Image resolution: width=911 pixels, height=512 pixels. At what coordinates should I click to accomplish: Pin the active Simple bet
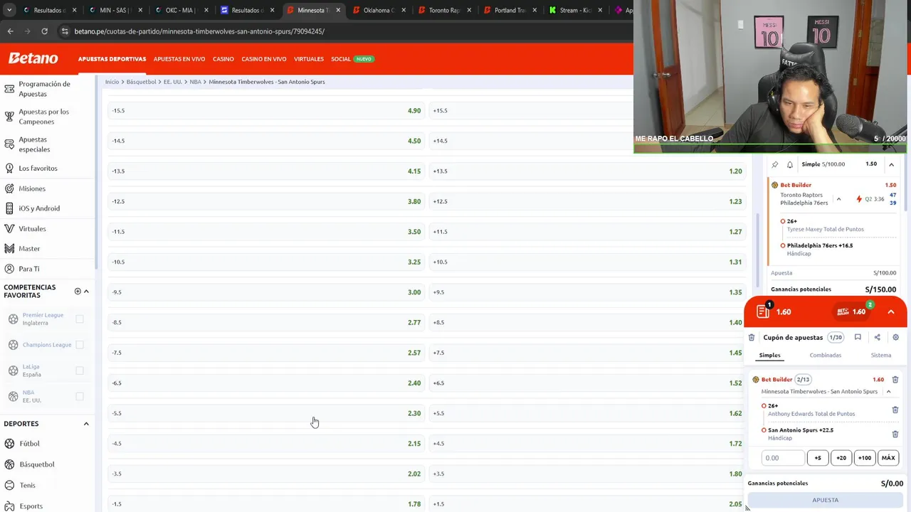point(775,164)
